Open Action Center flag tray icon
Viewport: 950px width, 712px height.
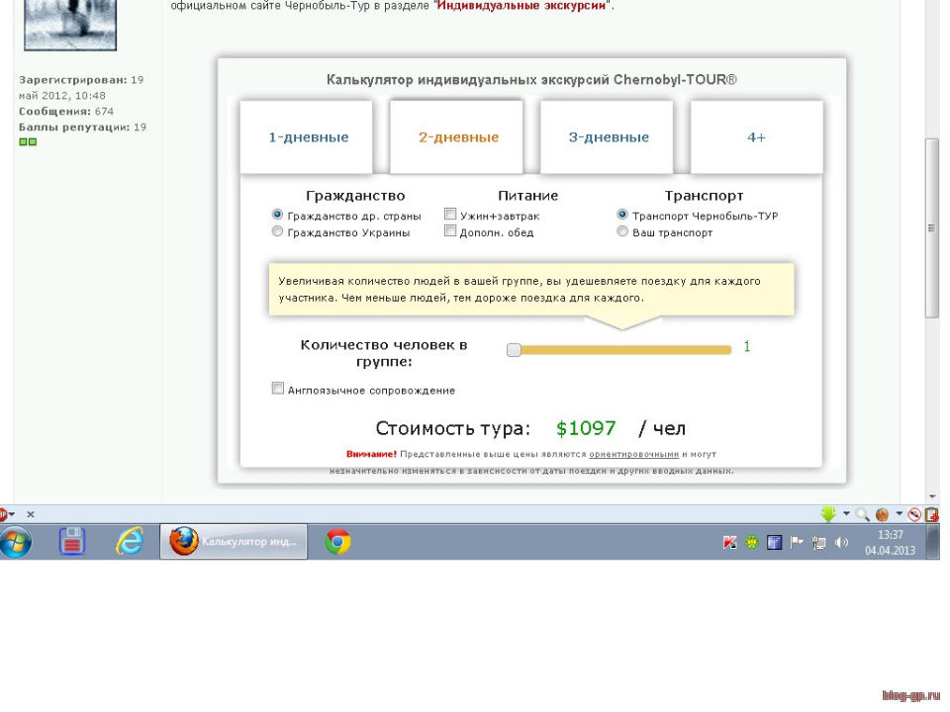point(797,543)
